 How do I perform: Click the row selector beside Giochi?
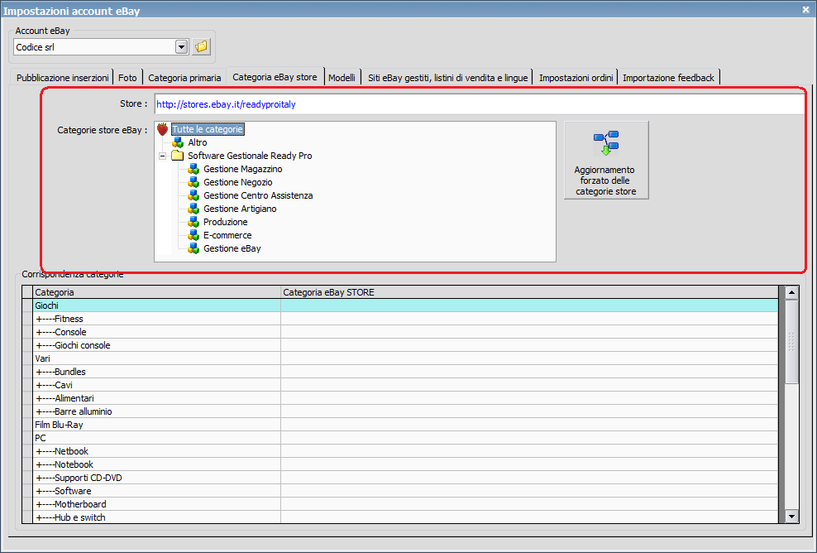coord(27,305)
